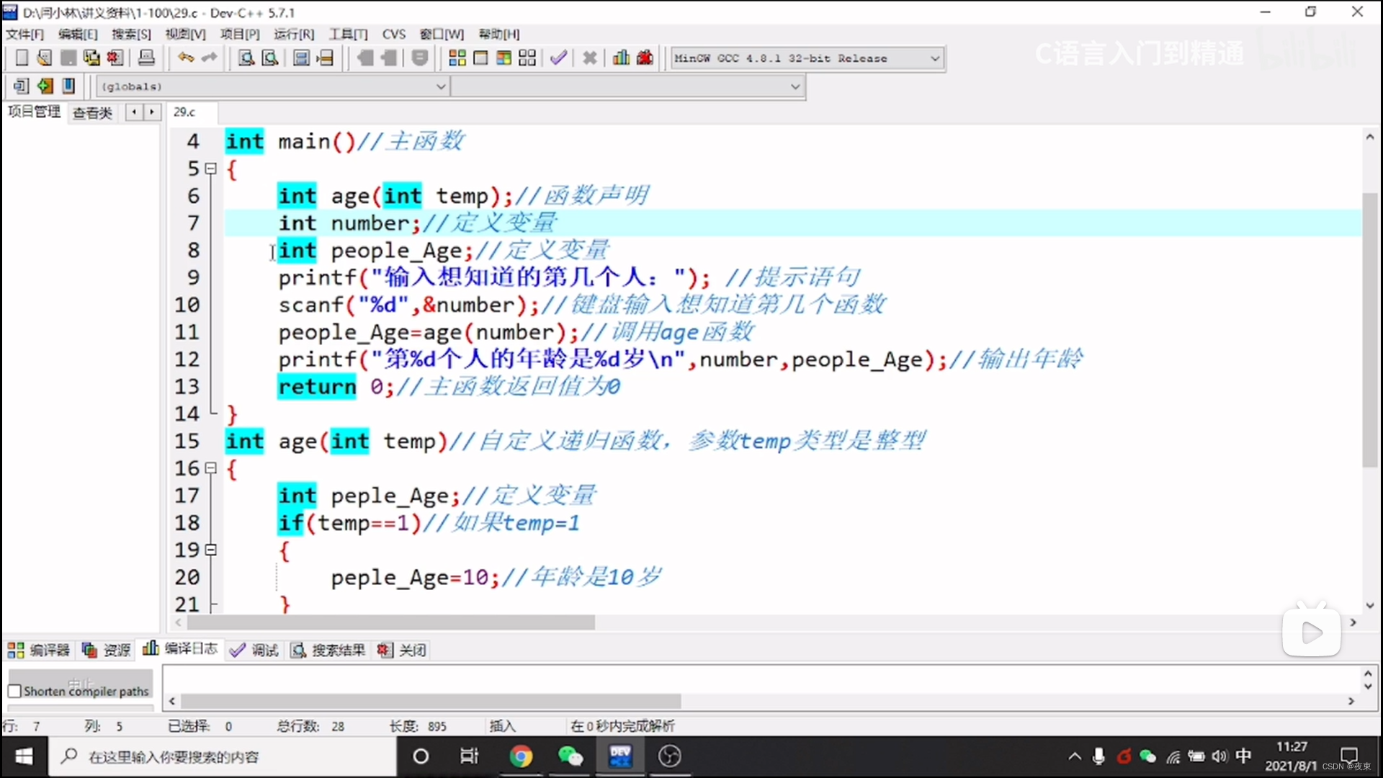1383x778 pixels.
Task: Collapse the function body at line 16
Action: coord(211,468)
